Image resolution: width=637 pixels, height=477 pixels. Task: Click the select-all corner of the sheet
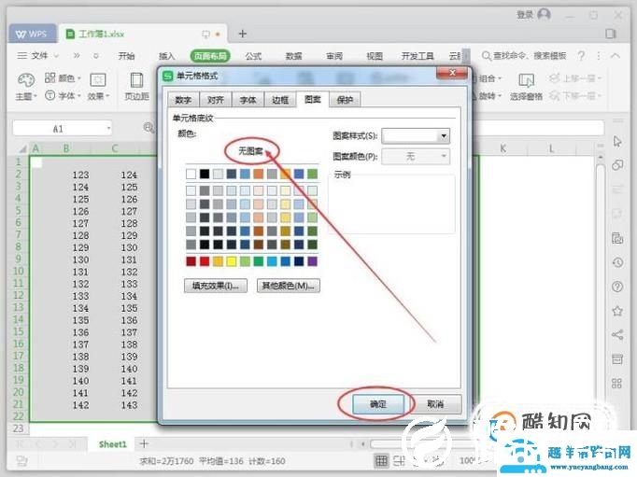21,149
